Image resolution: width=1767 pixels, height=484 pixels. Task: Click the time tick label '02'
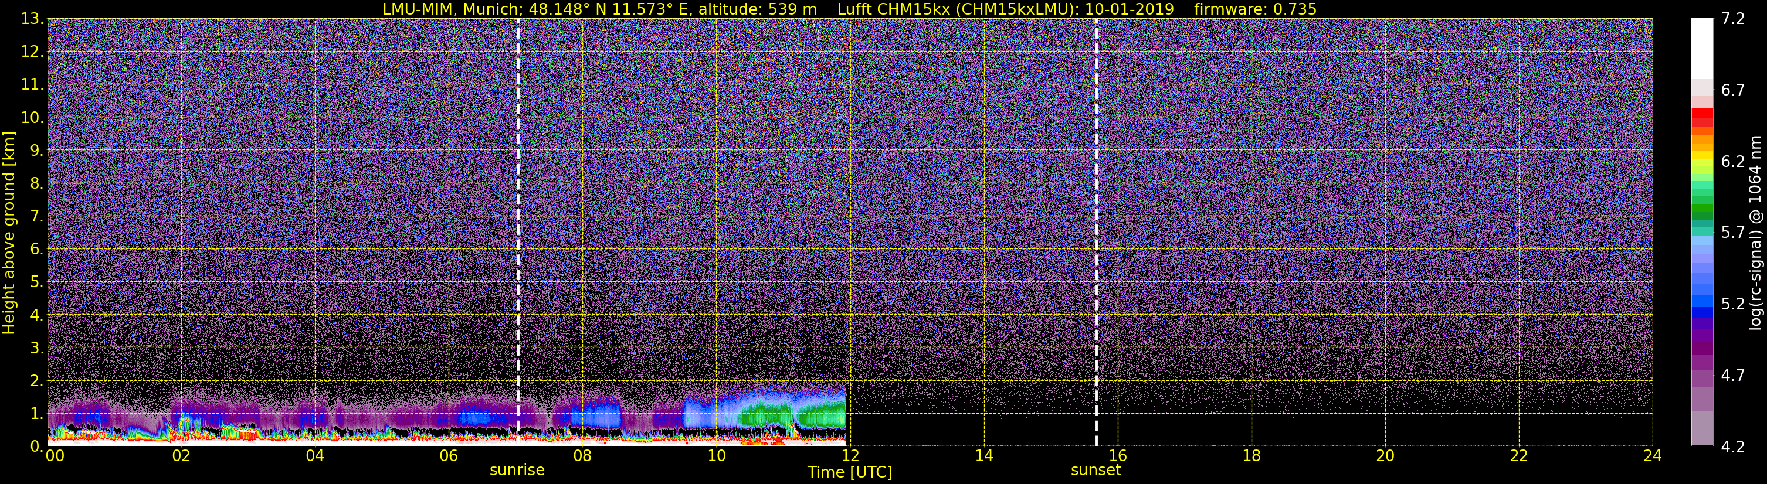click(181, 456)
